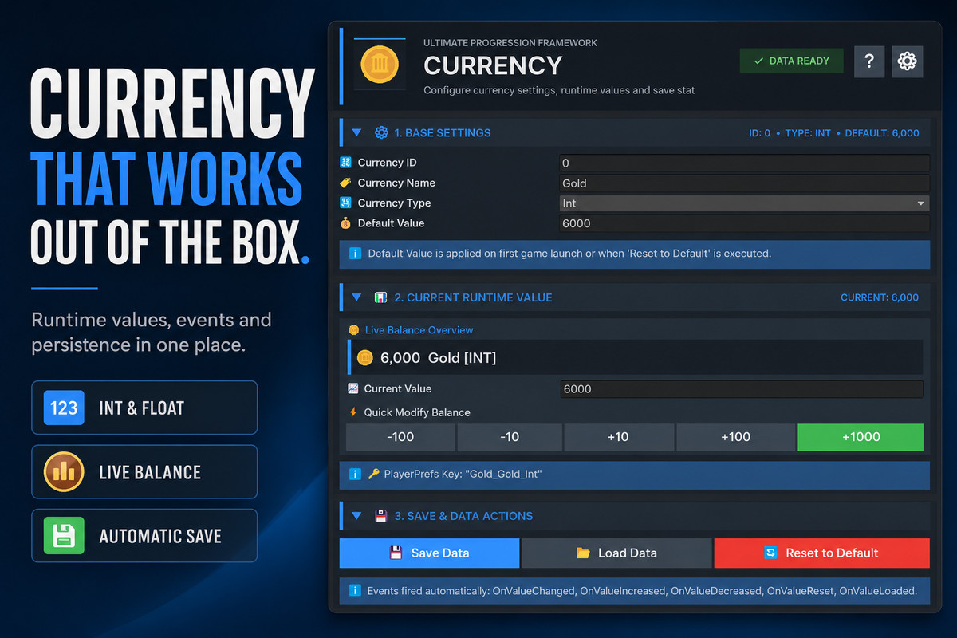
Task: Click the Currency ID number icon
Action: pyautogui.click(x=346, y=163)
